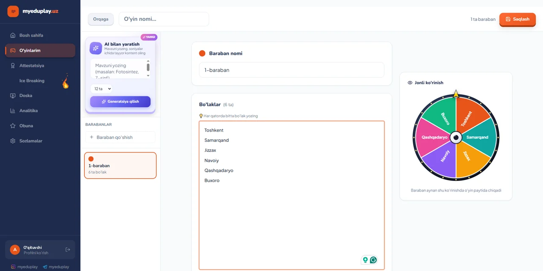Add a drum with Baraban qo'shish
Screen dimensions: 543x271
pos(120,137)
